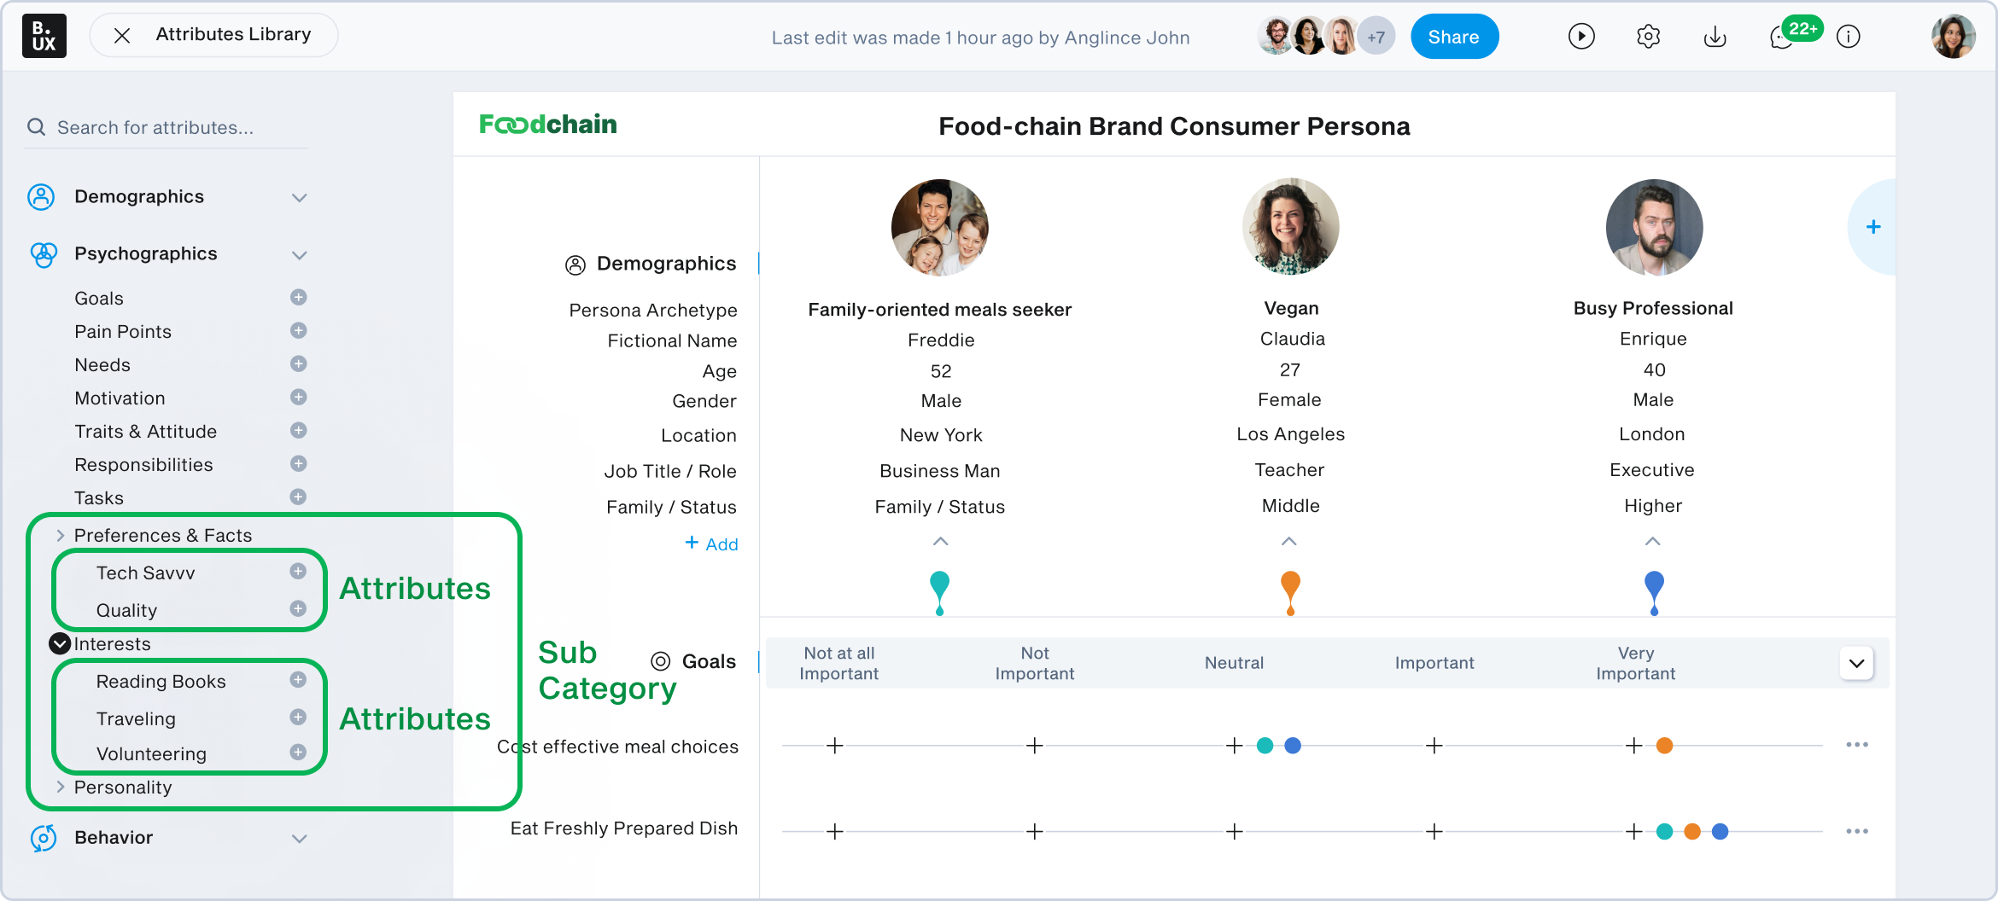This screenshot has width=1998, height=901.
Task: Click plus icon next to Traveling
Action: tap(298, 718)
